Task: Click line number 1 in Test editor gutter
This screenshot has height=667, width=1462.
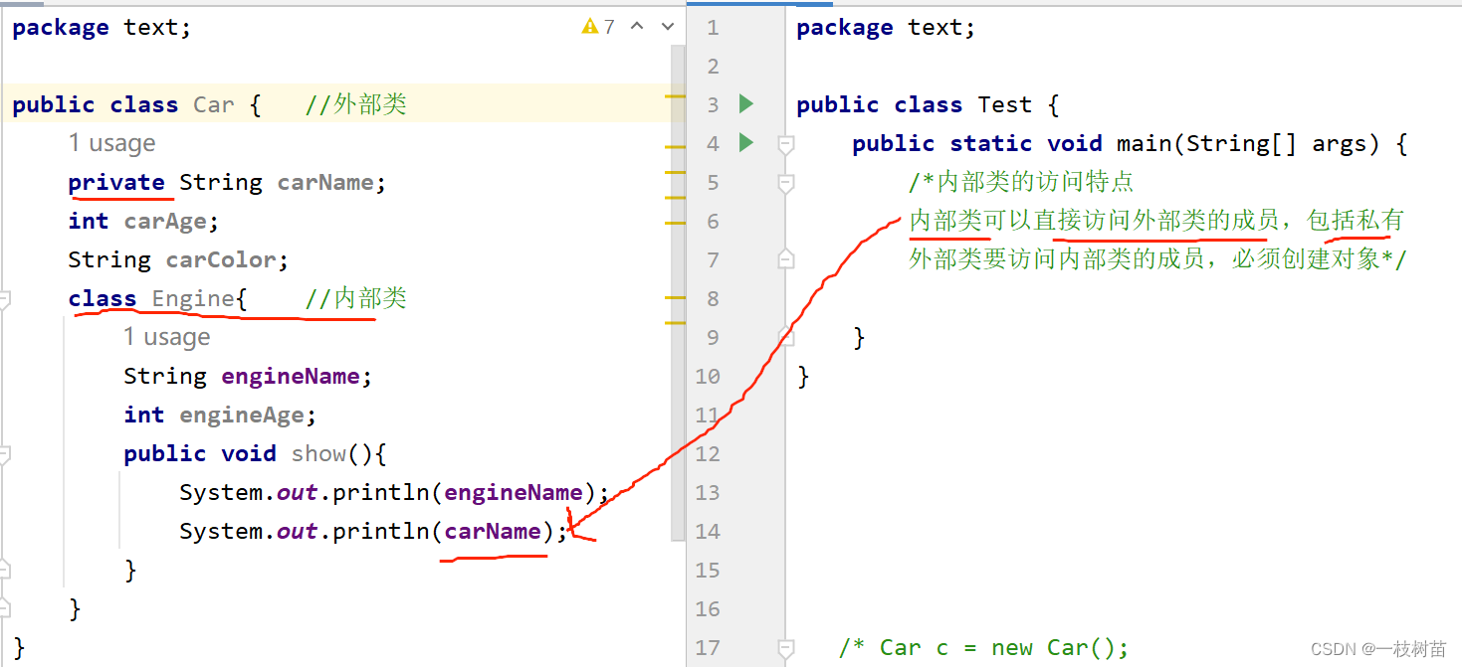Action: coord(712,28)
